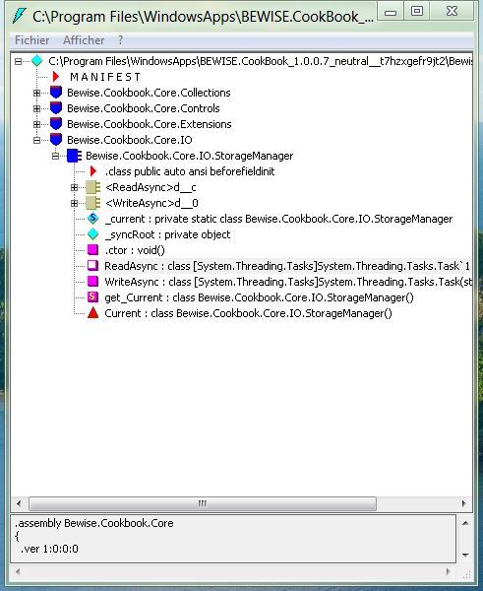Expand the <WriteAsync>d__0 nested class
Image resolution: width=483 pixels, height=591 pixels.
point(74,203)
